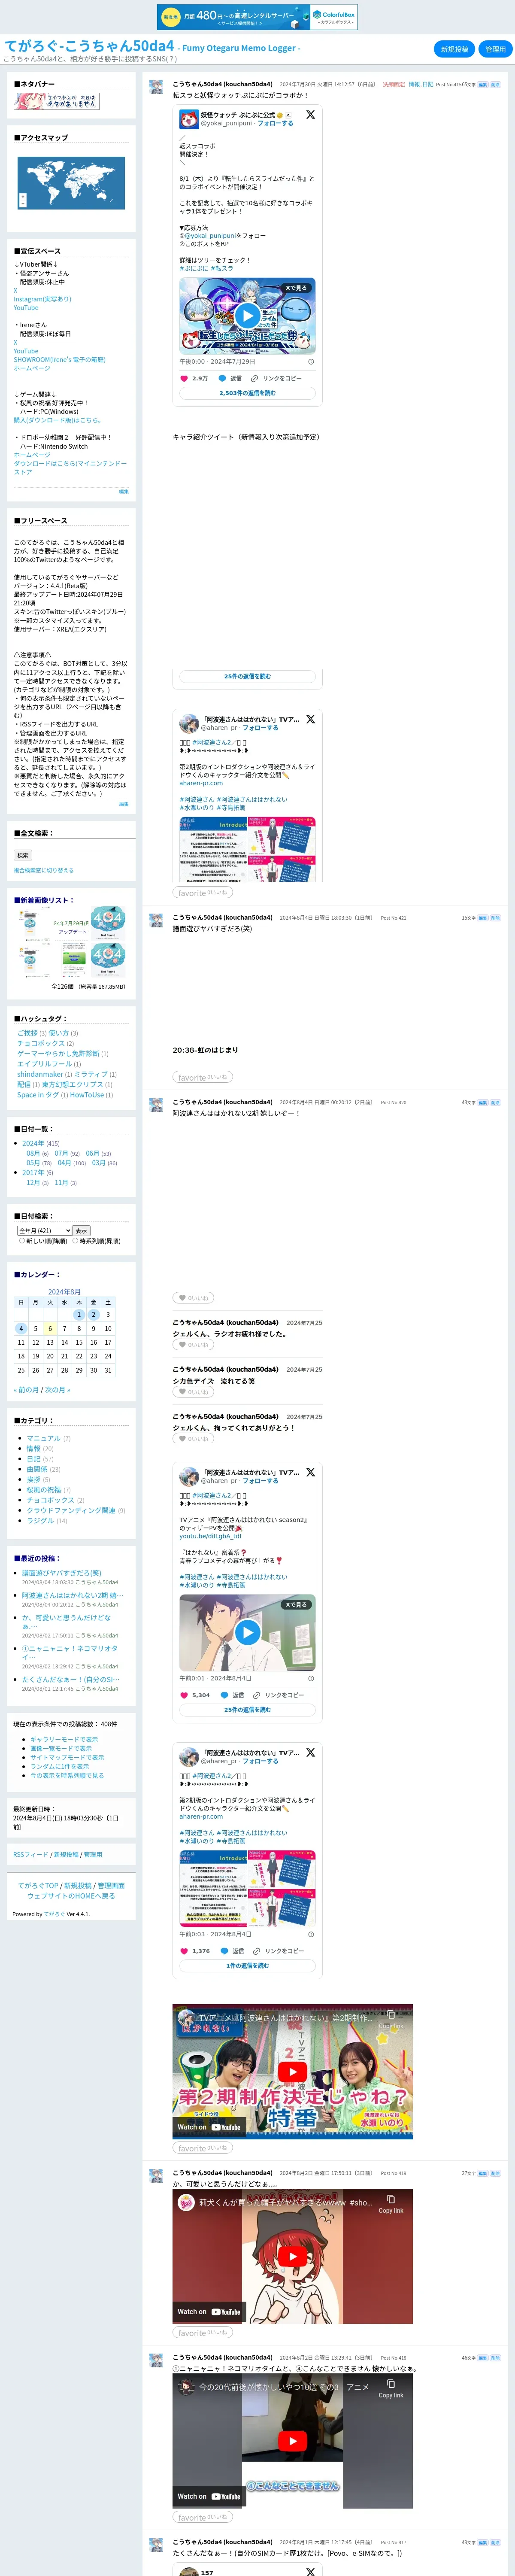The width and height of the screenshot is (515, 2576).
Task: Go to 次の月 in calendar
Action: click(x=58, y=1390)
